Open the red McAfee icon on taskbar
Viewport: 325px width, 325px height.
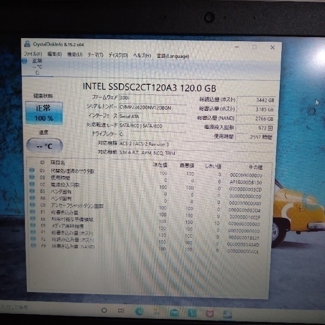pyautogui.click(x=210, y=313)
